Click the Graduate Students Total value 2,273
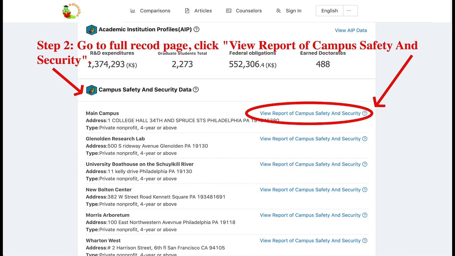This screenshot has height=256, width=455. tap(182, 64)
